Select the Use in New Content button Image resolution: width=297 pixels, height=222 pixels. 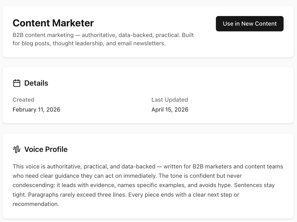point(249,24)
